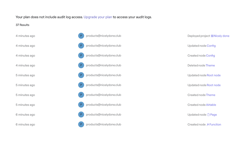Select the avatar in the Created node Function row

(x=81, y=124)
